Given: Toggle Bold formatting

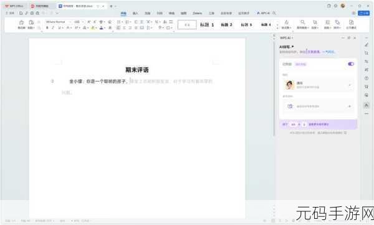Looking at the screenshot, I should click(47, 28).
